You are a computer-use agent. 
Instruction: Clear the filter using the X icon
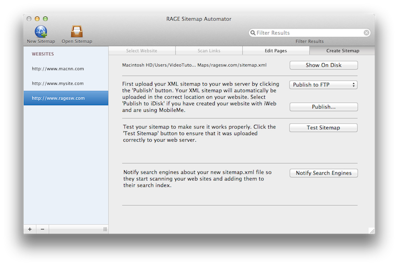[366, 33]
